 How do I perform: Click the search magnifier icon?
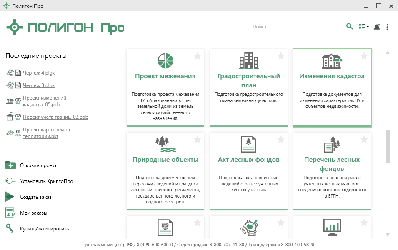tap(350, 27)
